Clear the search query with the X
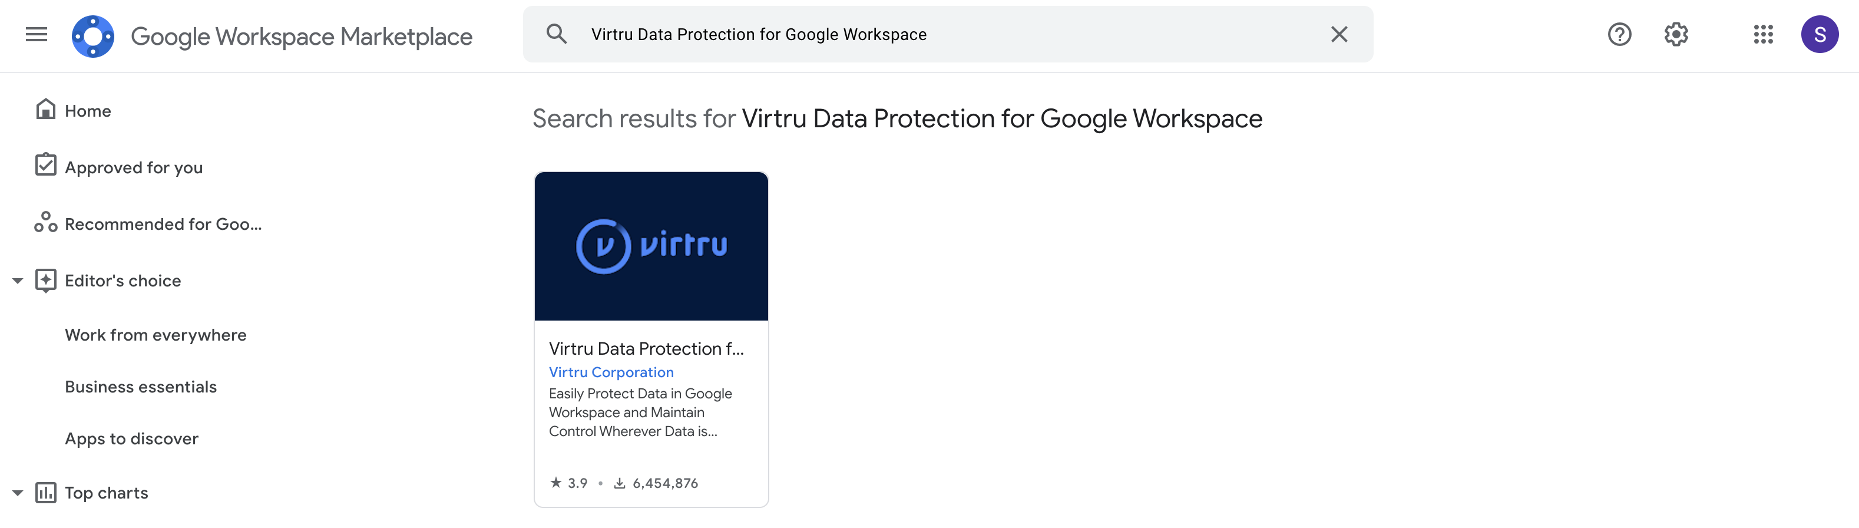 tap(1339, 33)
